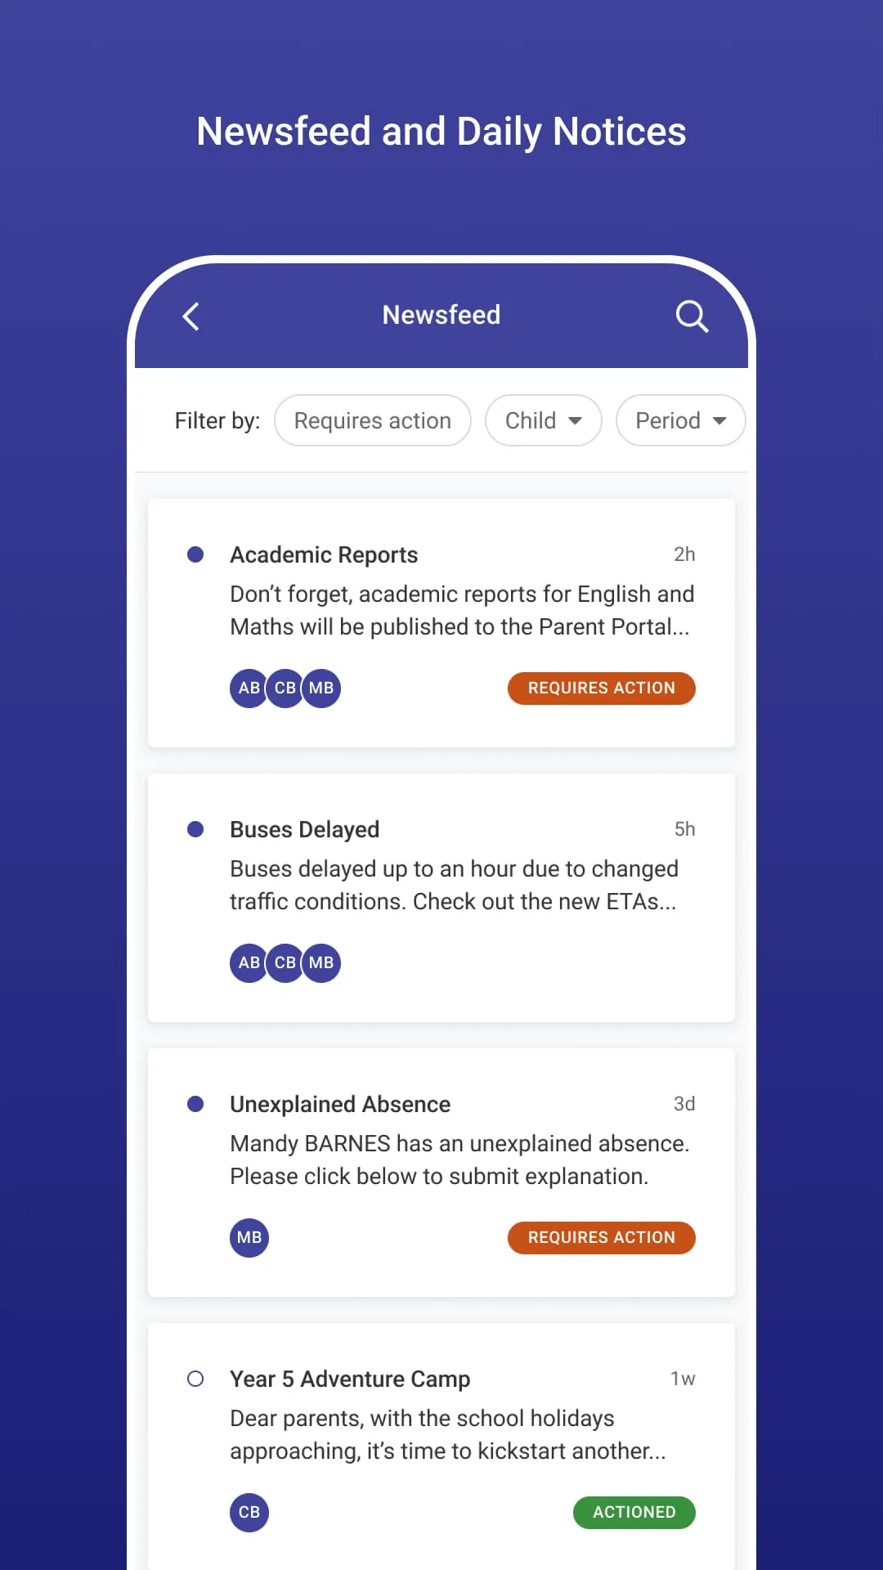Viewport: 883px width, 1570px height.
Task: Open search with the magnifier icon
Action: [692, 316]
